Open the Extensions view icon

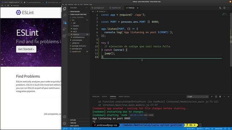65,36
